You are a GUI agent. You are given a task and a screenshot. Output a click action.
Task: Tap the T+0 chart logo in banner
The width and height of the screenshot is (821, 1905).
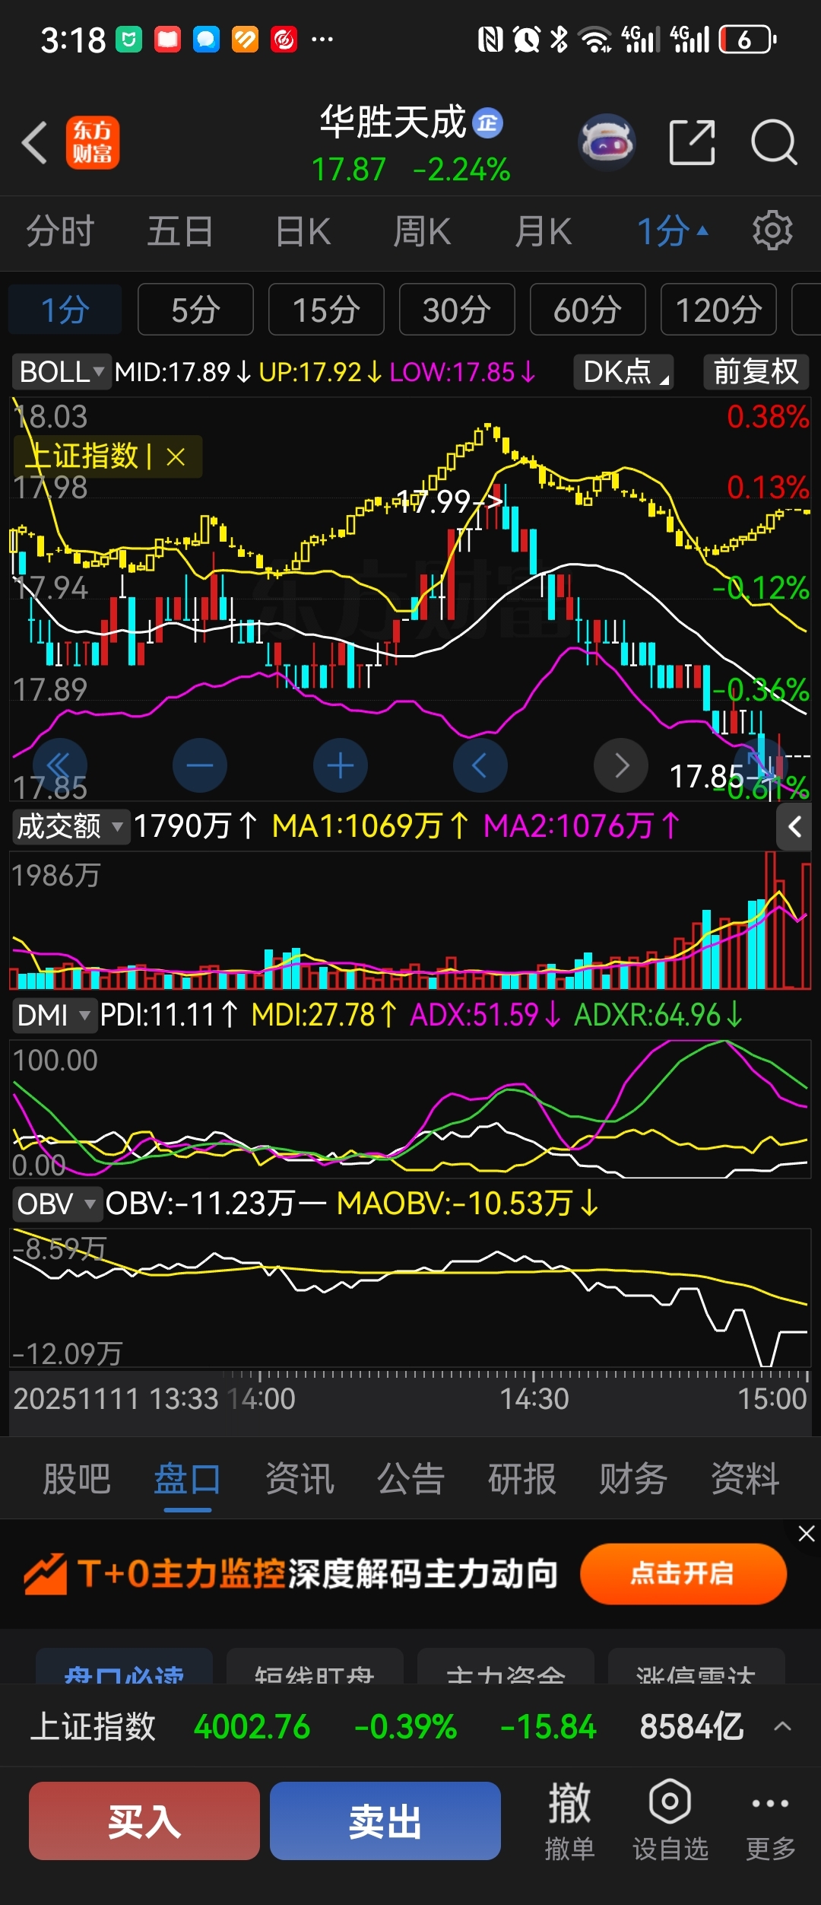coord(46,1573)
